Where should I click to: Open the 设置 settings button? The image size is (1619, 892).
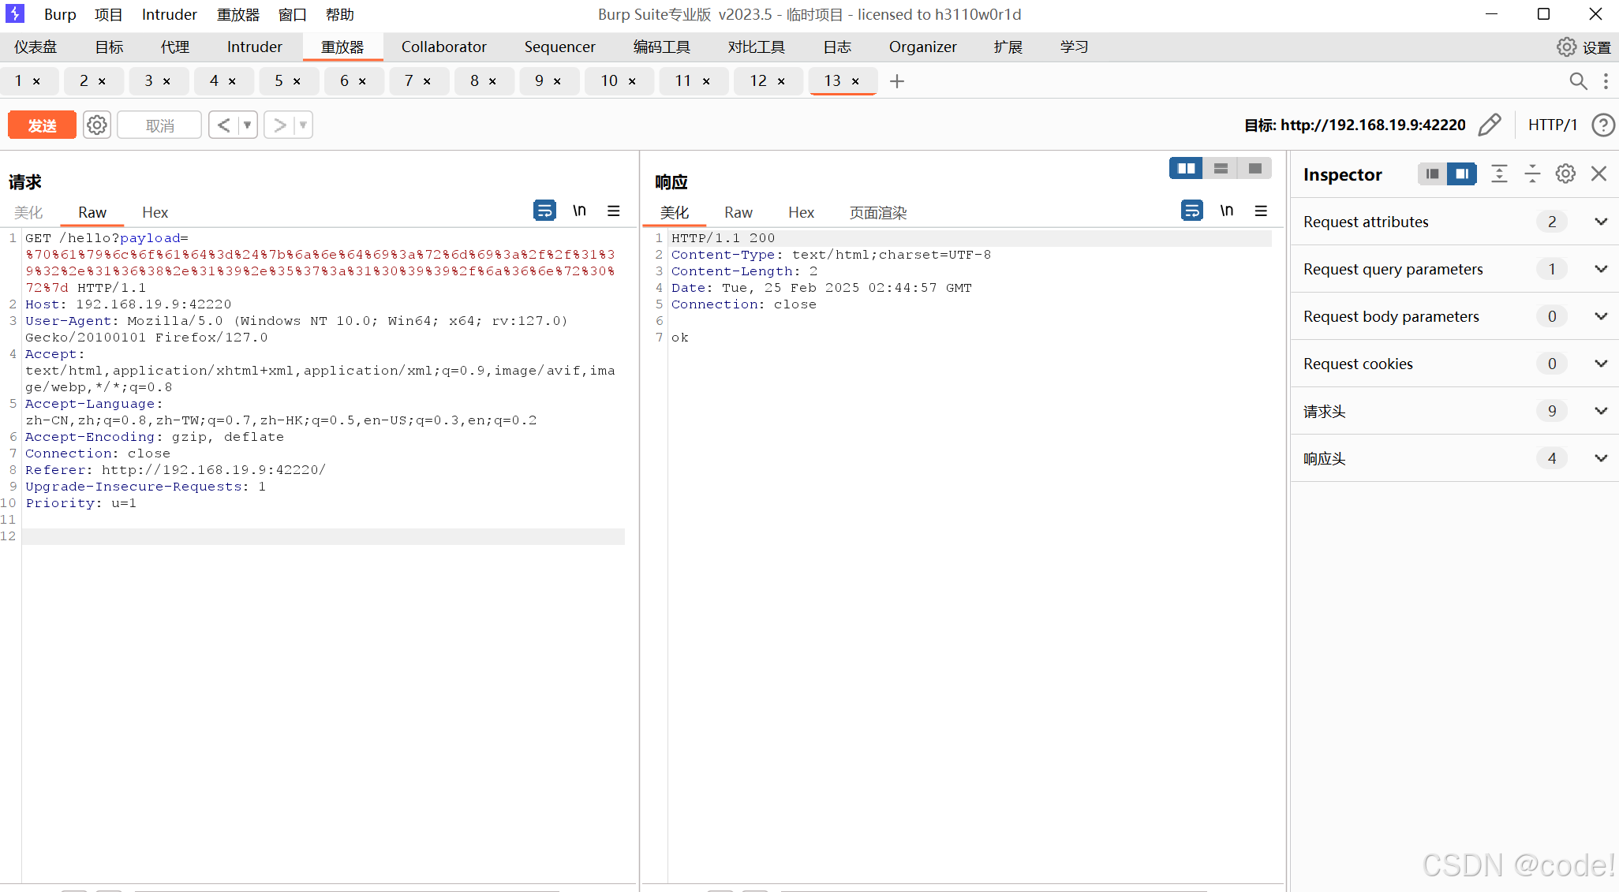click(x=1596, y=47)
